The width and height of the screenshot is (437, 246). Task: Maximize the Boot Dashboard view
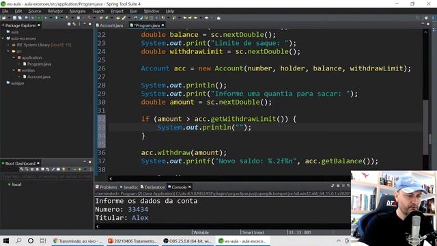pos(89,161)
